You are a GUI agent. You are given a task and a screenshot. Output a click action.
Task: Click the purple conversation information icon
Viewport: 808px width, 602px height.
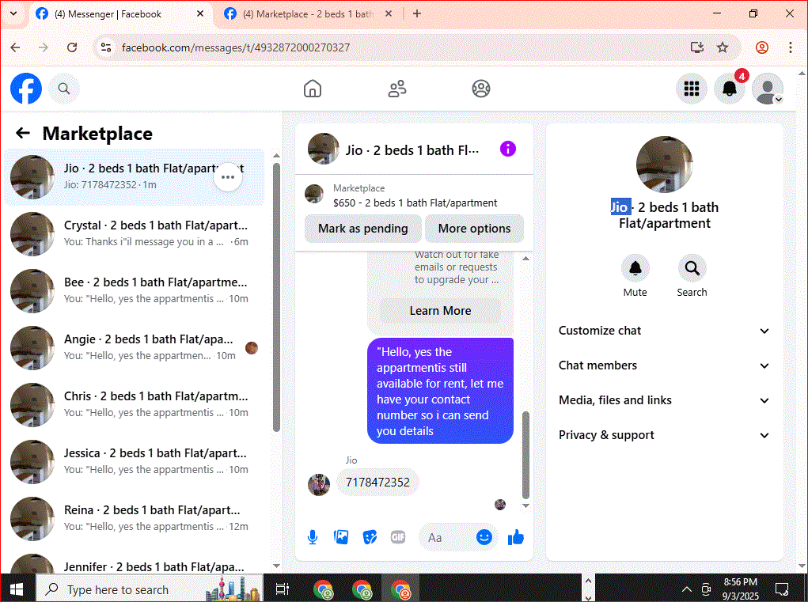click(507, 150)
